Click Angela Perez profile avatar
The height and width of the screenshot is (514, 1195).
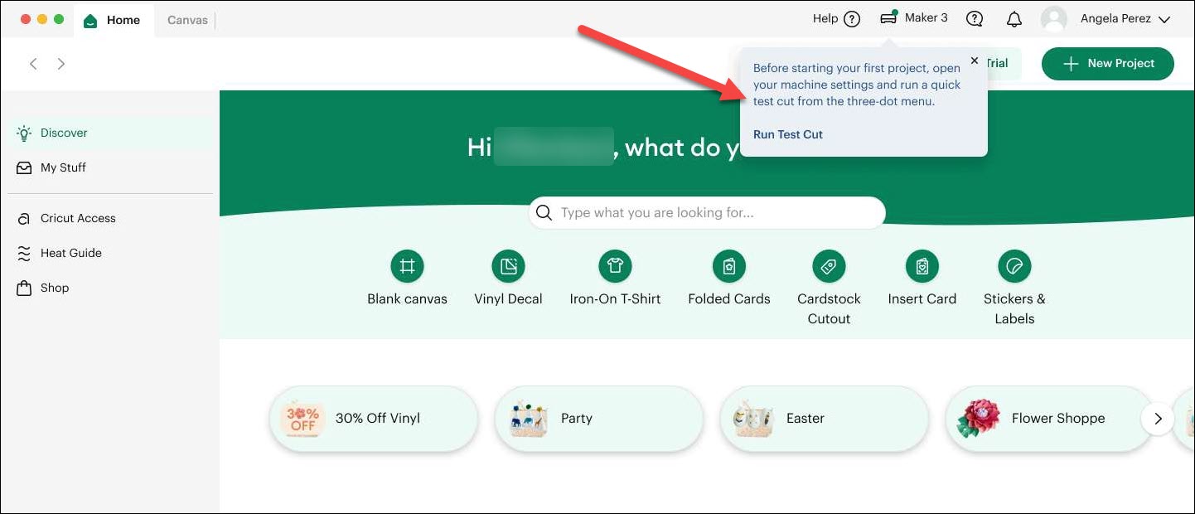coord(1054,19)
